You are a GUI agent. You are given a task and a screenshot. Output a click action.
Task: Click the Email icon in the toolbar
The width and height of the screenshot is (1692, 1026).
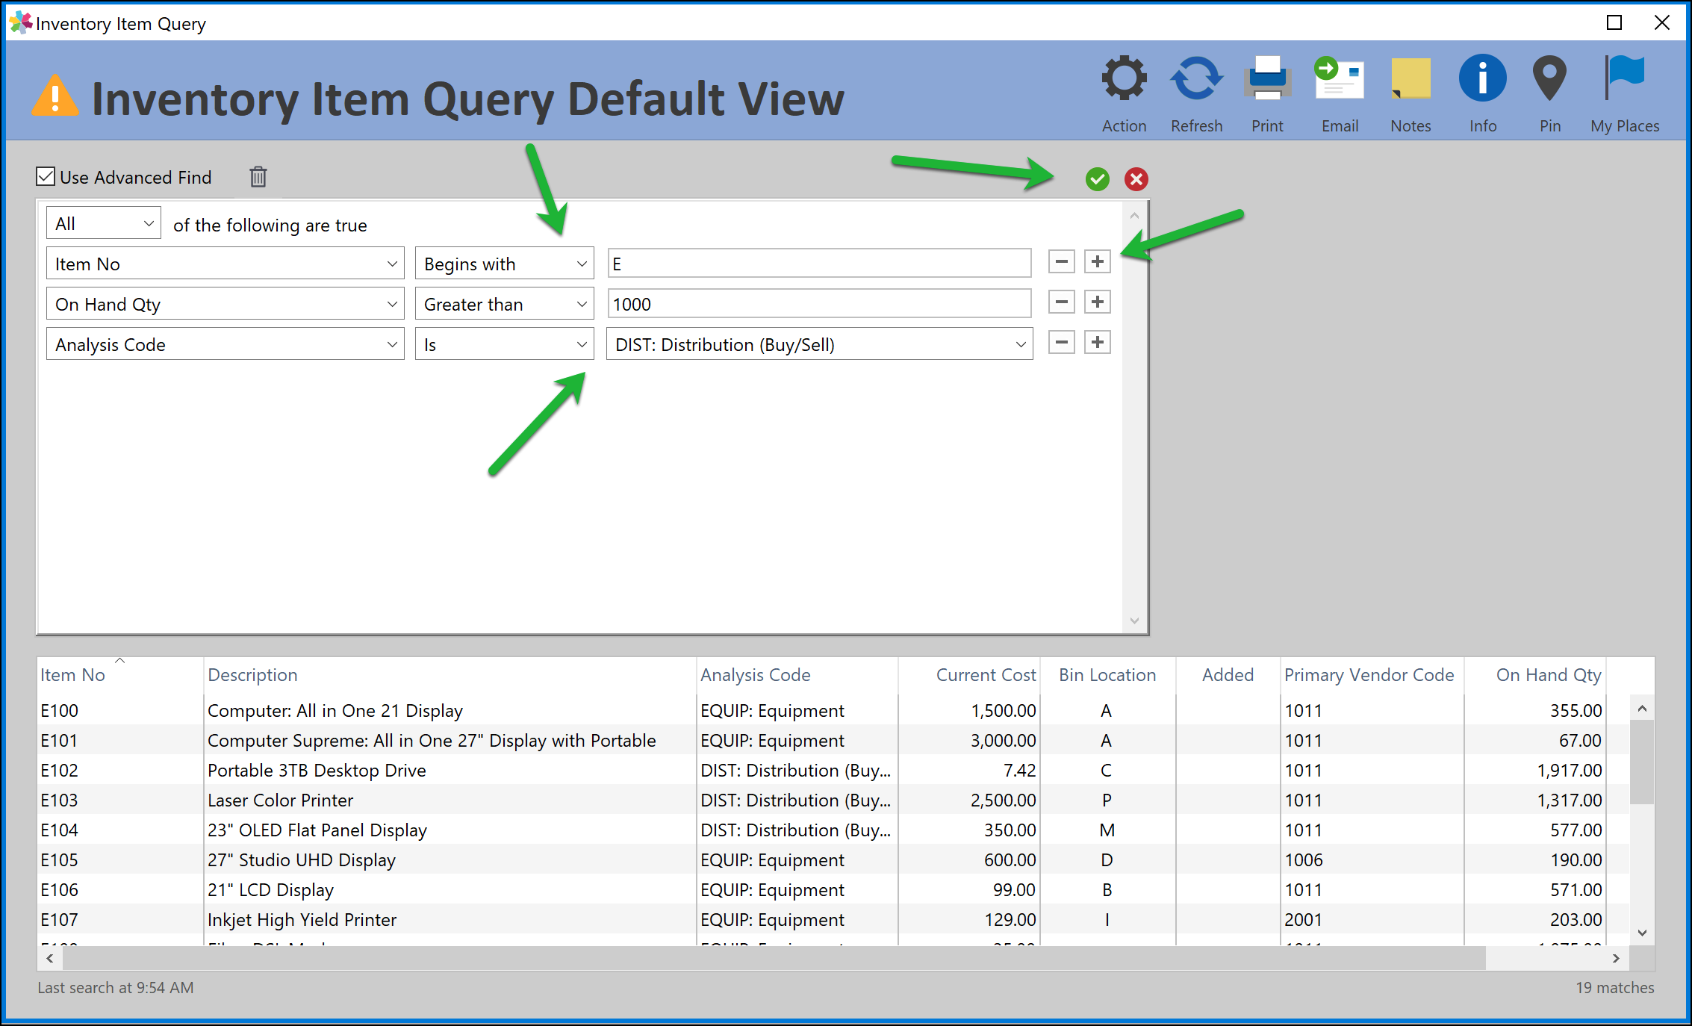(1338, 77)
